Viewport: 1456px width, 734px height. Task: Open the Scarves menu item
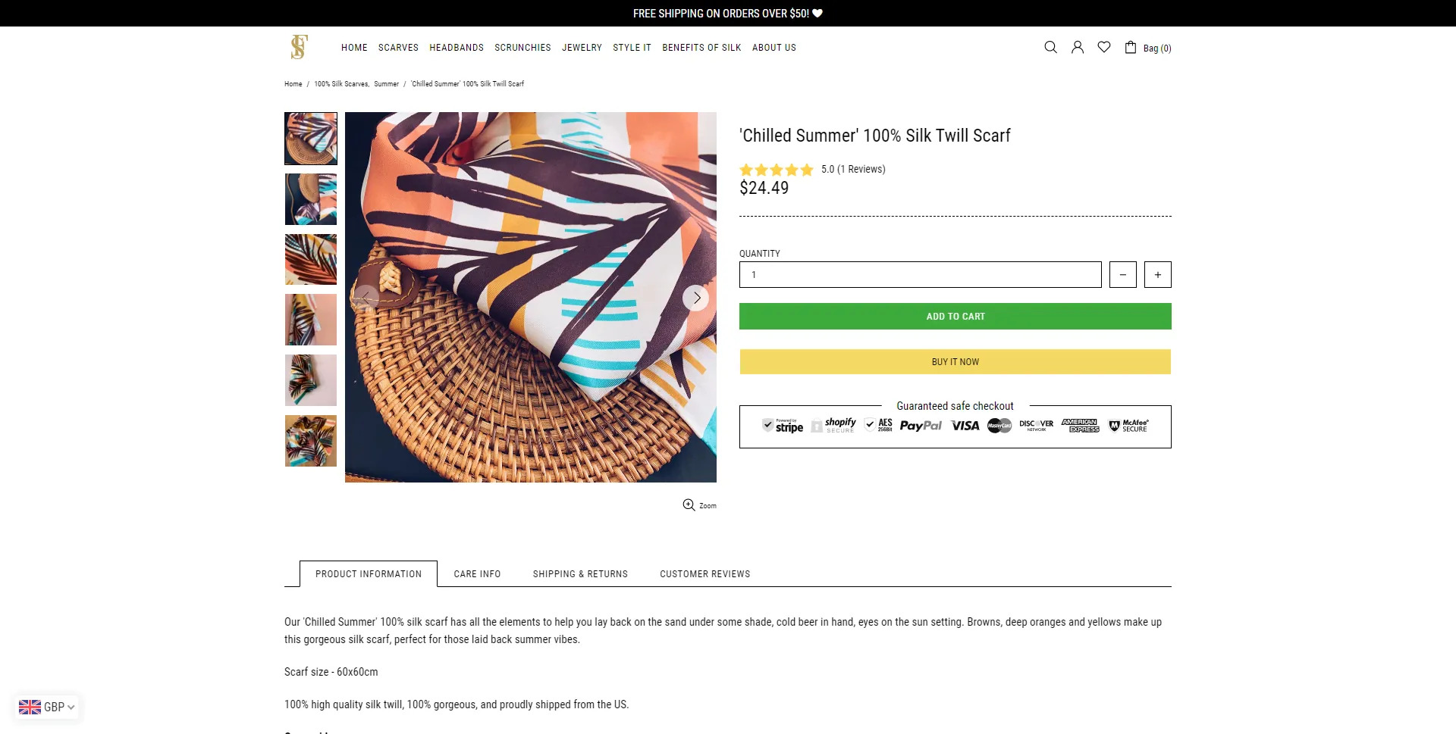click(x=398, y=48)
